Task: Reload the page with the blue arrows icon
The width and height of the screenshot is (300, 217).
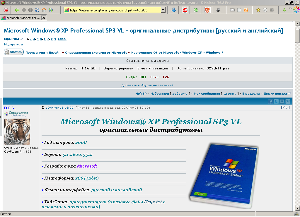Action: [x=37, y=10]
